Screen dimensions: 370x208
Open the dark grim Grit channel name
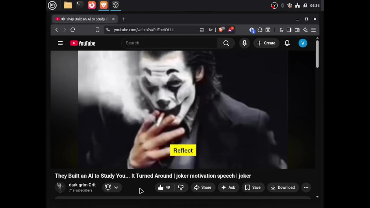point(82,185)
